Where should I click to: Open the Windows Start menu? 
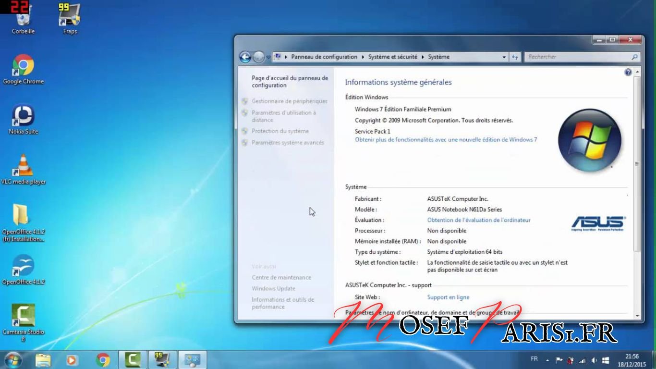tap(12, 359)
